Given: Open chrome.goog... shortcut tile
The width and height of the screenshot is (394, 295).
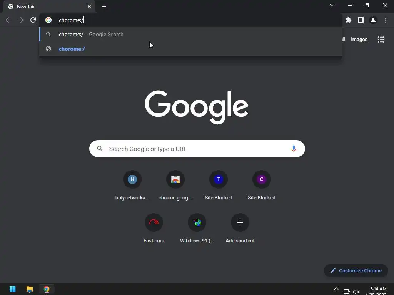Looking at the screenshot, I should [x=175, y=186].
